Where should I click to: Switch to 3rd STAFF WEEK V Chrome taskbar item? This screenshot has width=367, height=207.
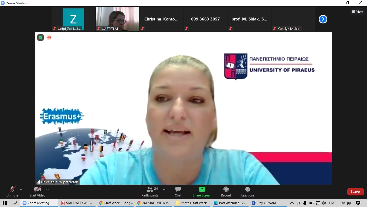tap(154, 203)
